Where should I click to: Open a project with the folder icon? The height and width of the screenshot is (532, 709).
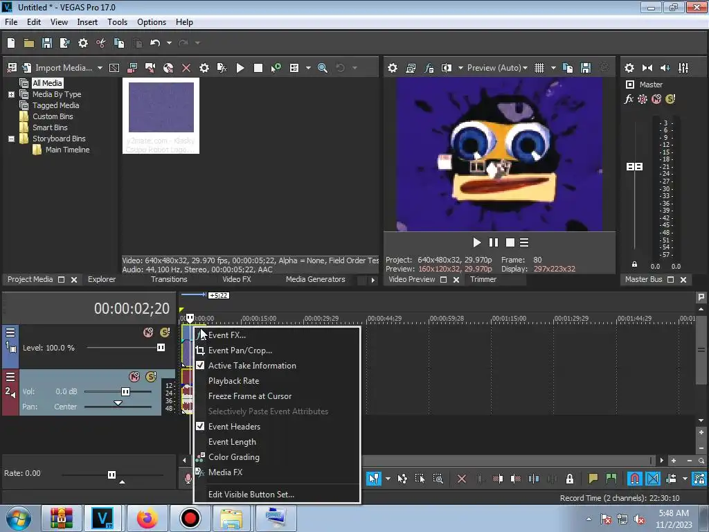click(x=29, y=43)
